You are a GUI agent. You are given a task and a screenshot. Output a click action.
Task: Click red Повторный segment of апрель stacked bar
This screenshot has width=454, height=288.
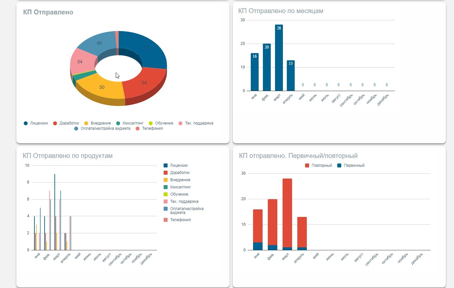[x=302, y=232]
